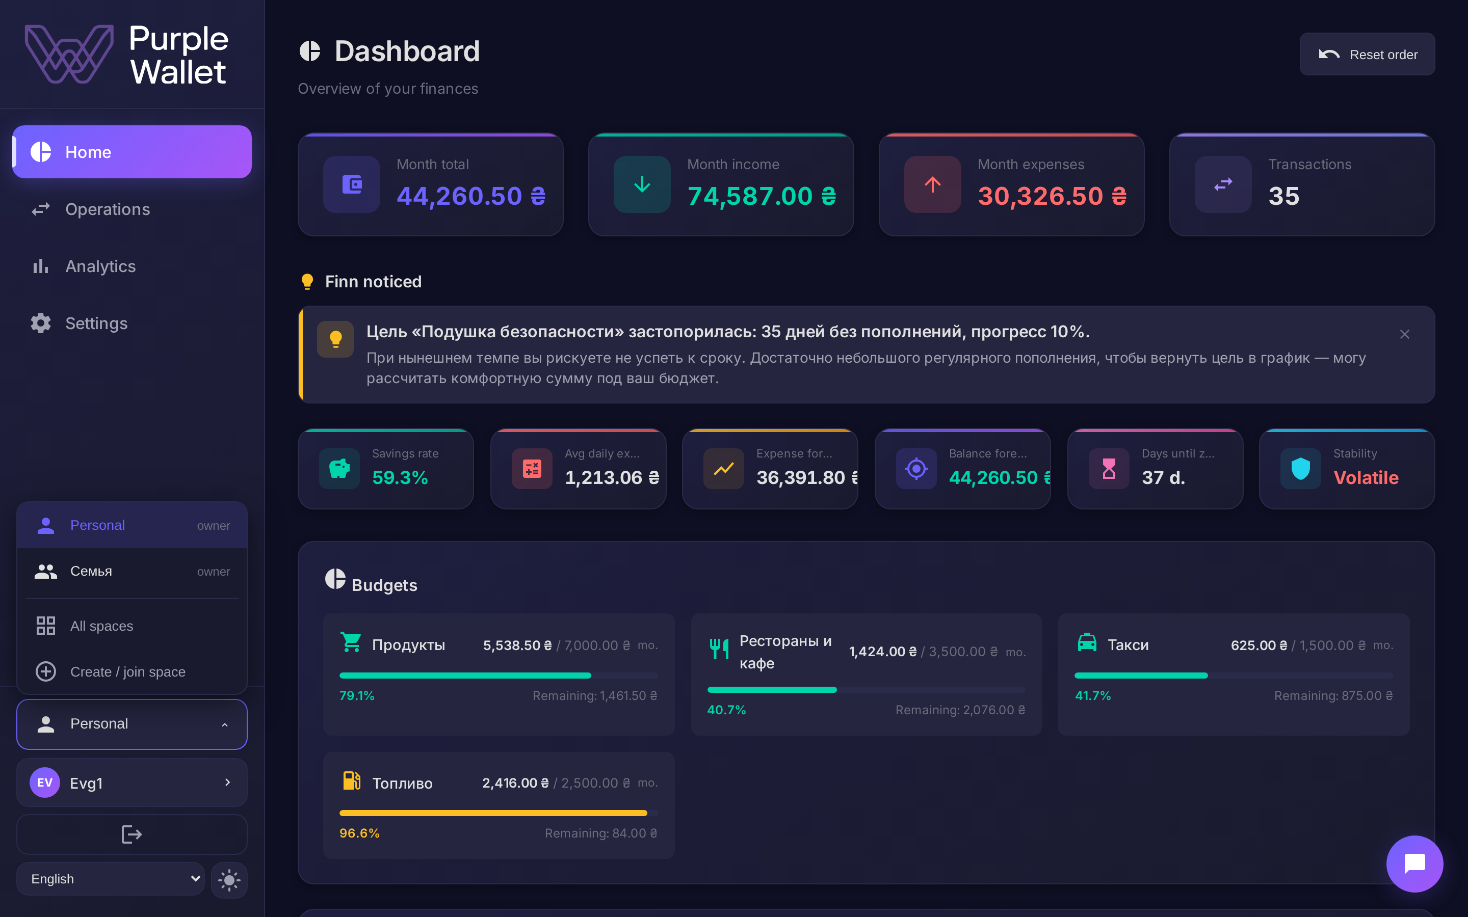Click the 74,587.00 month income amount
The image size is (1468, 917).
[x=762, y=196]
